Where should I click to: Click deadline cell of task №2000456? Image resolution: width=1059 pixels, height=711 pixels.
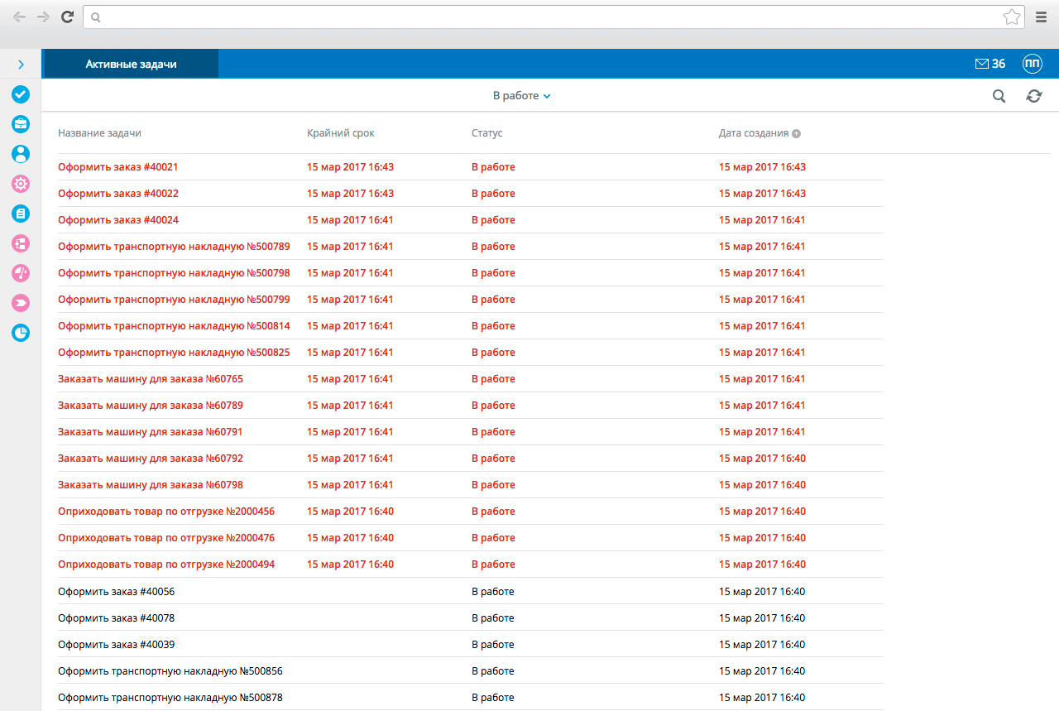click(x=350, y=512)
